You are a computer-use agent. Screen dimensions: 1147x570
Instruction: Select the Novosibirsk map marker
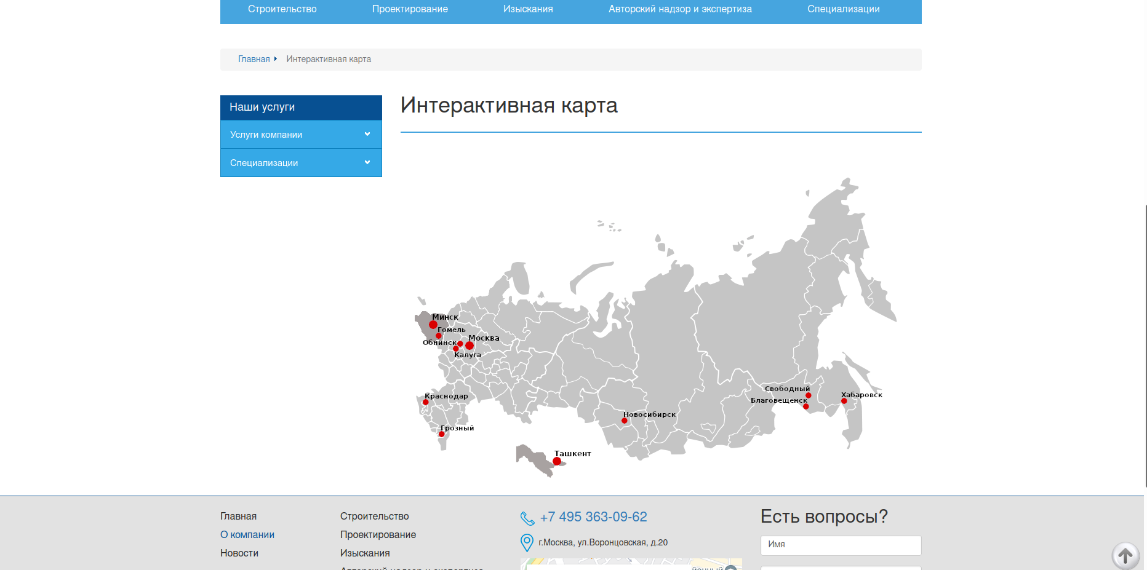click(x=625, y=421)
